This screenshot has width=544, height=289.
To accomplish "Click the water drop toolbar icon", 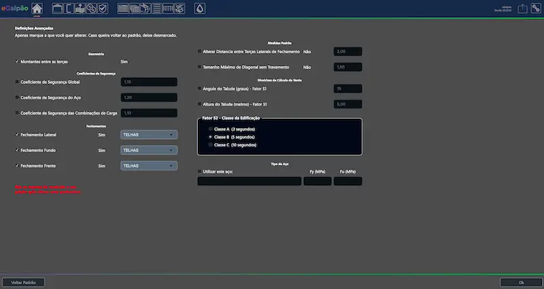I will coord(199,9).
